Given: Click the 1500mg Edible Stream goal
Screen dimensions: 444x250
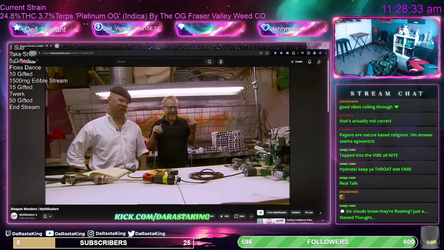Looking at the screenshot, I should click(x=39, y=81).
